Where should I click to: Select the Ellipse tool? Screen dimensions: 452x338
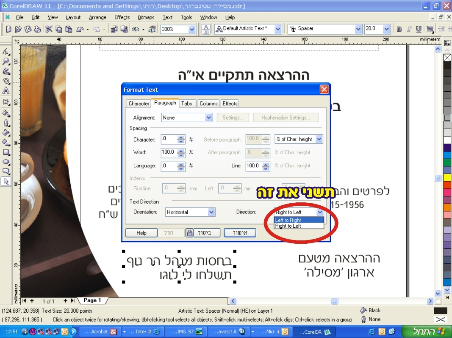coord(6,162)
